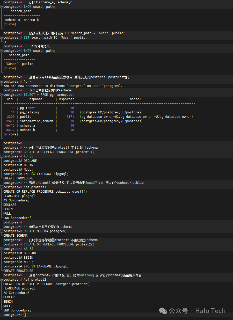Click the lone "SET" confirmation output line

[6, 42]
